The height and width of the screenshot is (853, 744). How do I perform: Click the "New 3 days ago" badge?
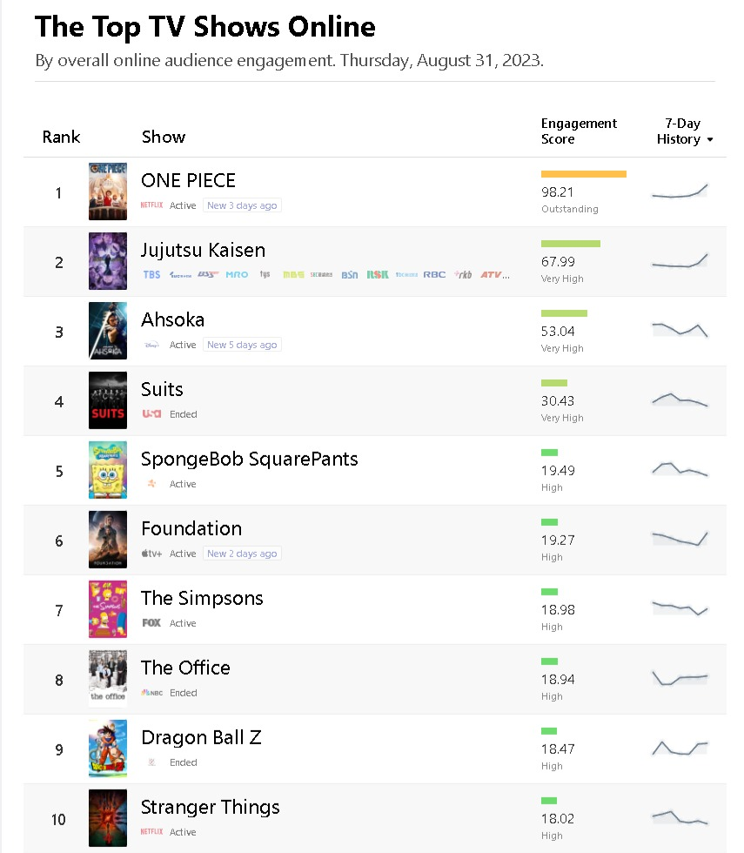242,205
